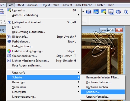Open the Arbeitsfläche menu
Image resolution: width=130 pixels, height=101 pixels.
[84, 5]
